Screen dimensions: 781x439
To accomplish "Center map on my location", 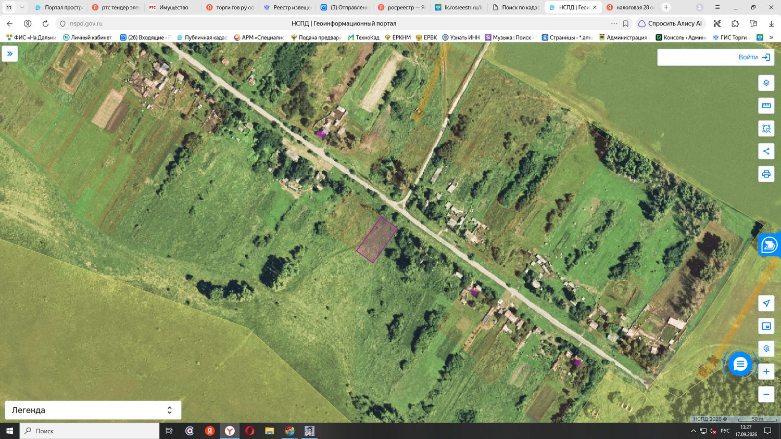I will tap(766, 303).
